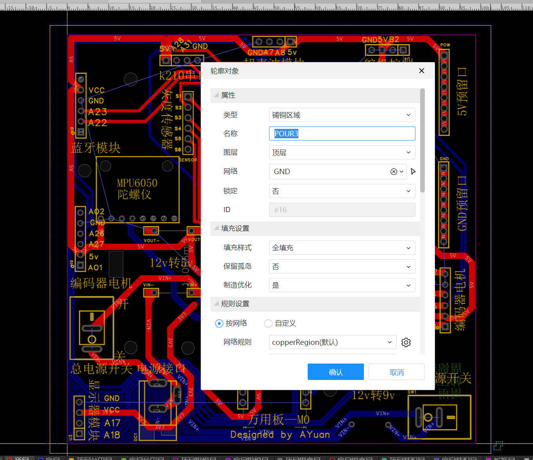
Task: Click the 取消 button
Action: coord(396,372)
